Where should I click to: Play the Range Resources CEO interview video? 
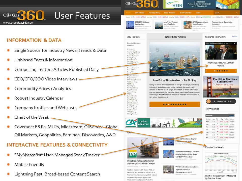coord(221,51)
